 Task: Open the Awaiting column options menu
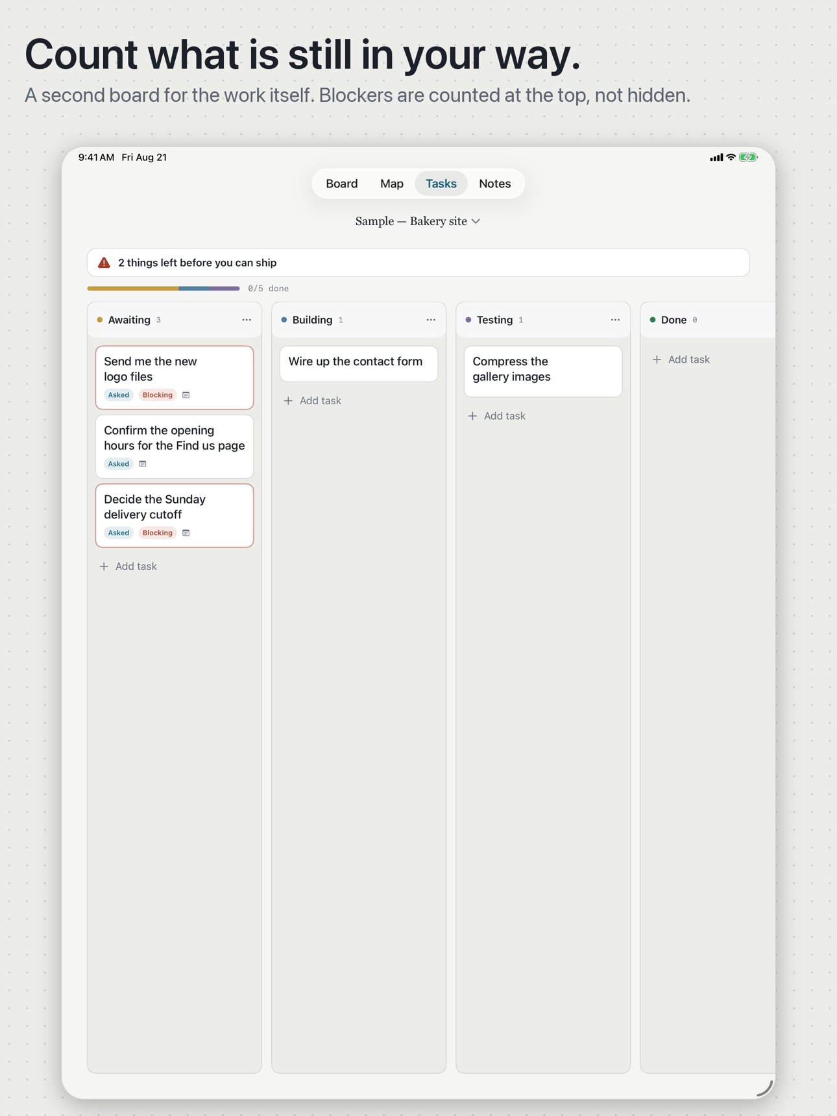(x=247, y=320)
